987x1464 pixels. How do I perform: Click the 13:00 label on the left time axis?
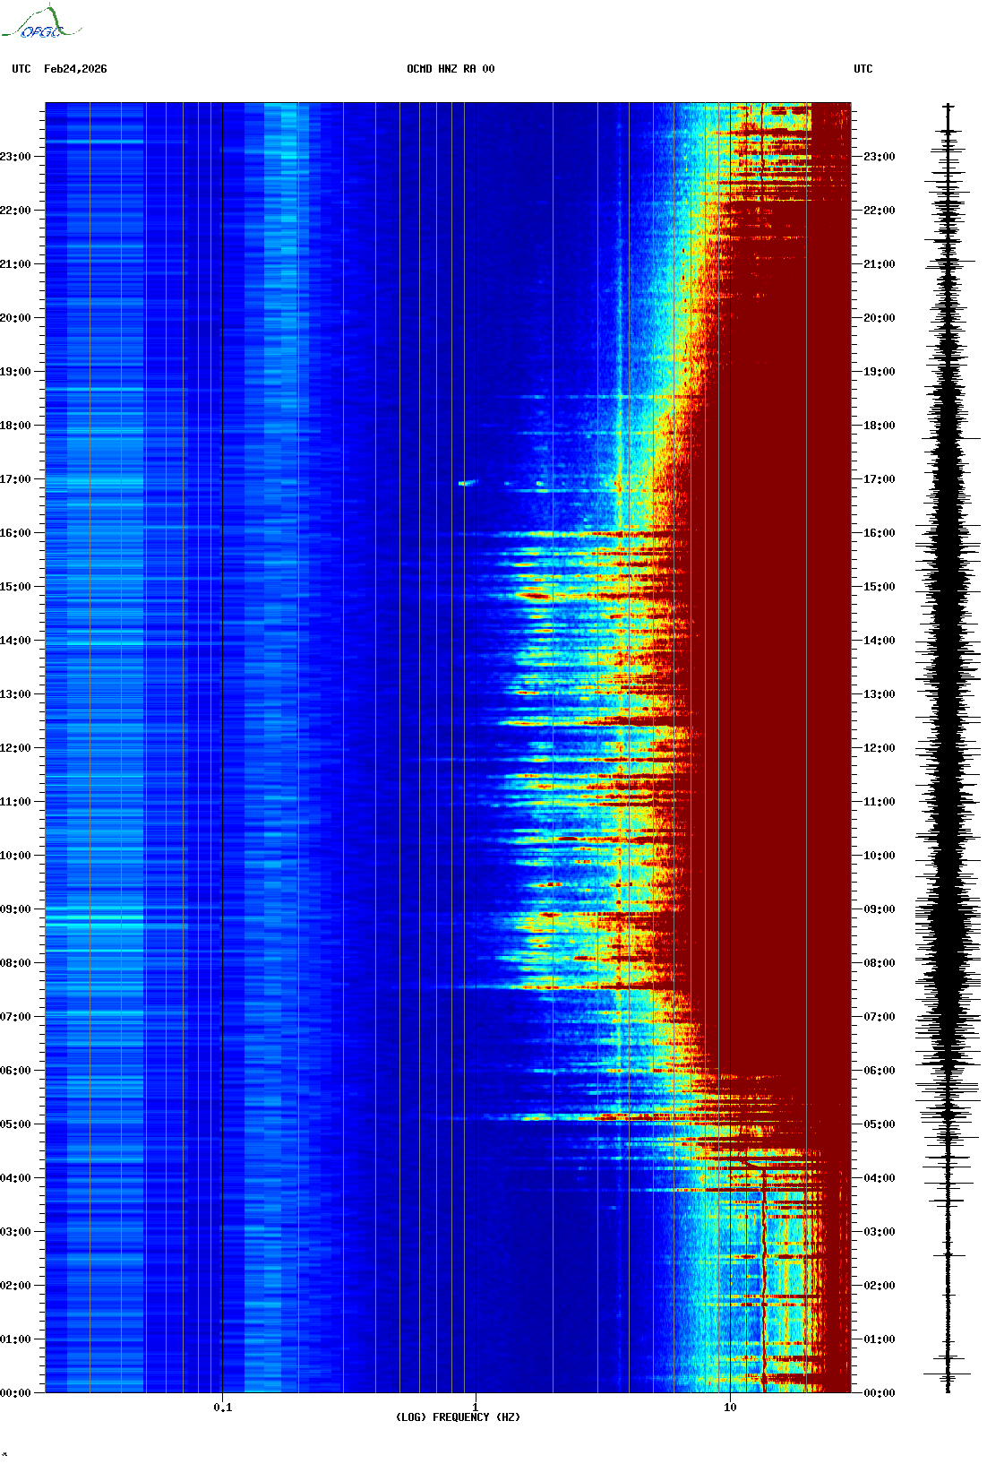tap(15, 694)
